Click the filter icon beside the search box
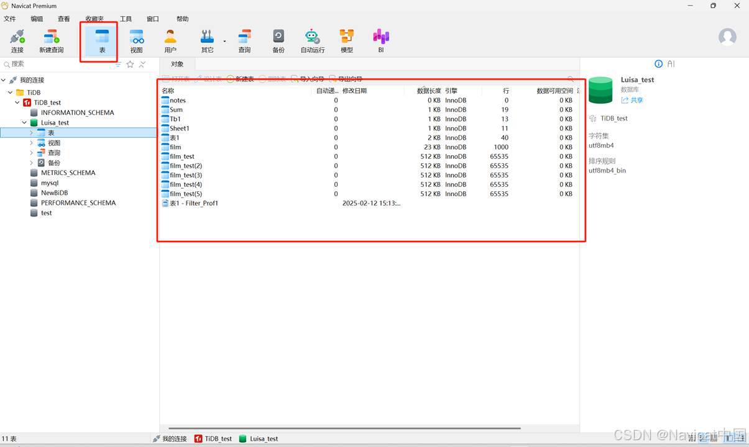The width and height of the screenshot is (749, 447). (x=116, y=64)
